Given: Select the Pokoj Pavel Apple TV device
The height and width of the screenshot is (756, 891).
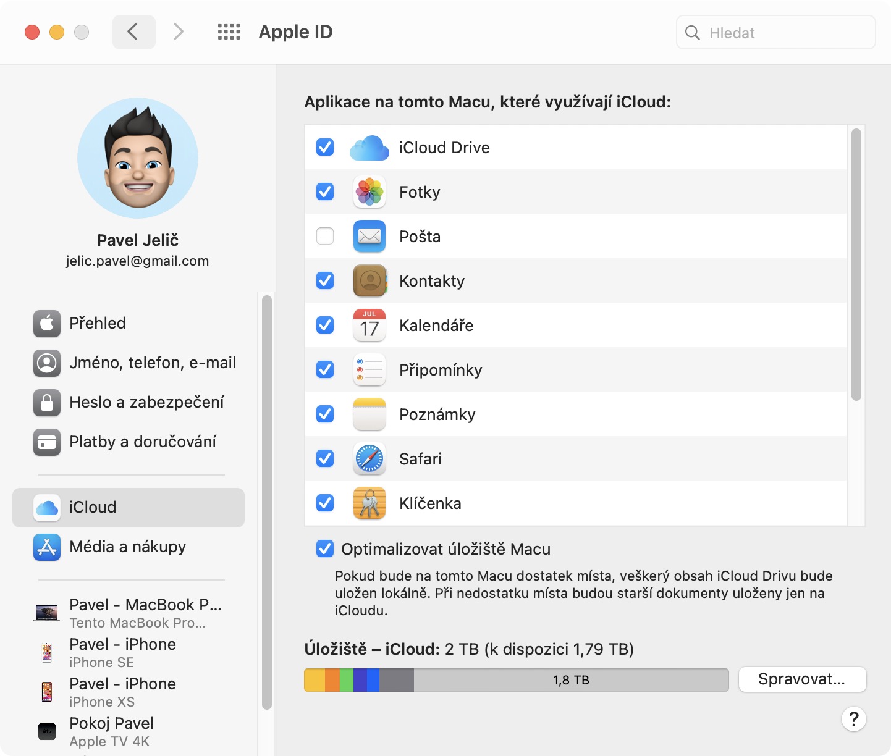Looking at the screenshot, I should tap(111, 731).
